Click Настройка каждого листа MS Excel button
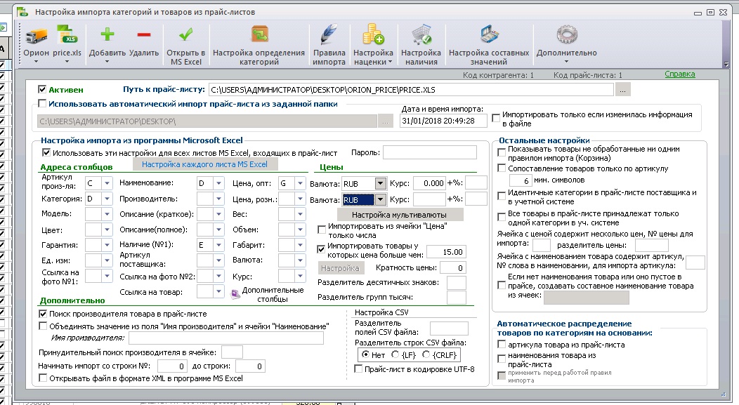 (x=204, y=164)
